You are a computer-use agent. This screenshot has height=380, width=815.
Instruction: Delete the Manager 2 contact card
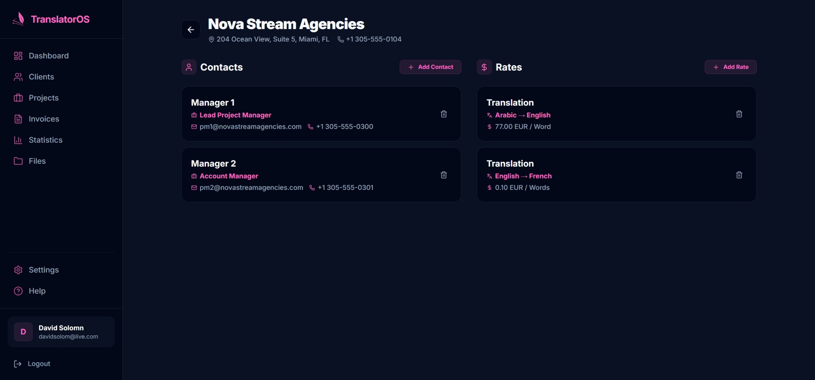tap(444, 175)
